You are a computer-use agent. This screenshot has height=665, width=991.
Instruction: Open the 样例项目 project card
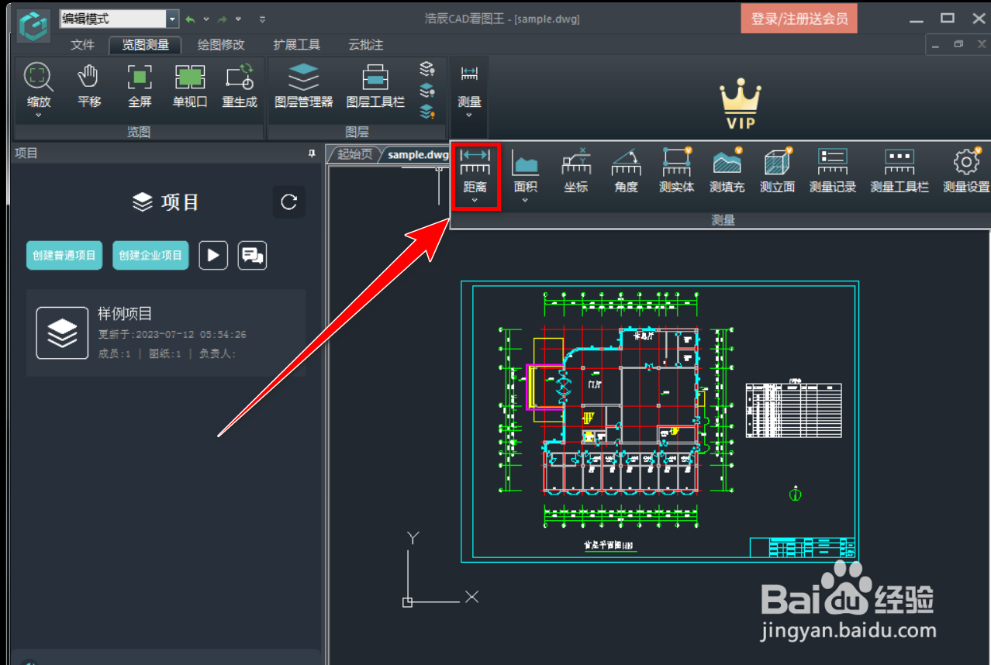point(166,333)
